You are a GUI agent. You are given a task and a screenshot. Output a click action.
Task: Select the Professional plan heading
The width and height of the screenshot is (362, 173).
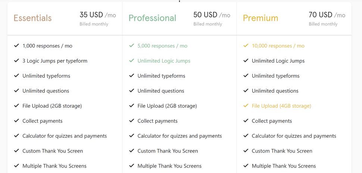pyautogui.click(x=152, y=18)
